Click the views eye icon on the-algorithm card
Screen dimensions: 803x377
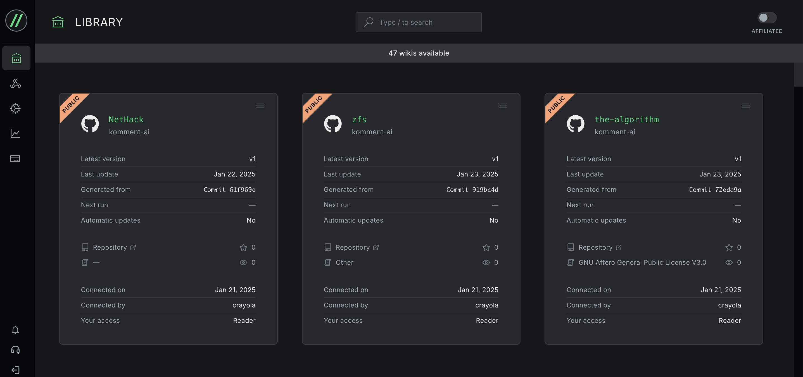pos(729,262)
